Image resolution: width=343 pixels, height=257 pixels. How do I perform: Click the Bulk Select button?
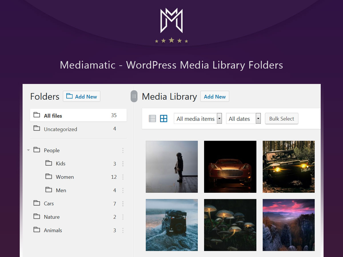click(x=282, y=119)
